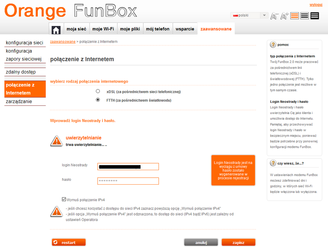Select the FTTH connection radio button
The height and width of the screenshot is (249, 328).
[x=98, y=100]
